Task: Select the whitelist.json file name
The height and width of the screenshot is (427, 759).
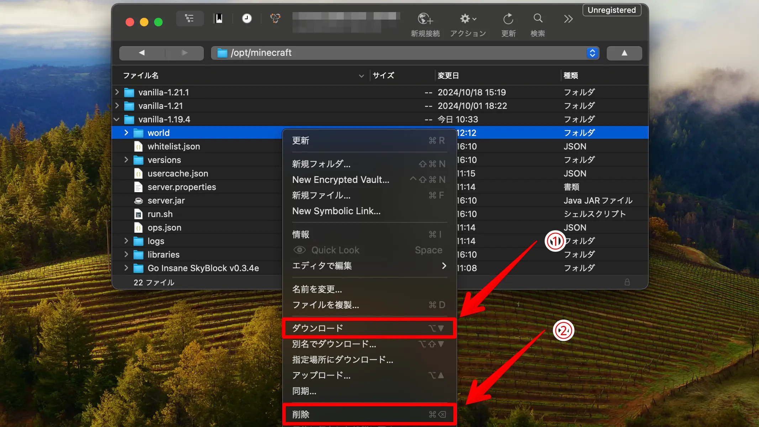Action: click(x=174, y=147)
